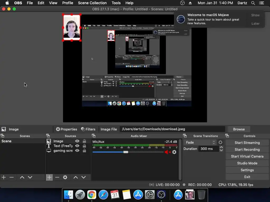This screenshot has width=270, height=202.
Task: Add a new scene with the plus button
Action: [4, 177]
